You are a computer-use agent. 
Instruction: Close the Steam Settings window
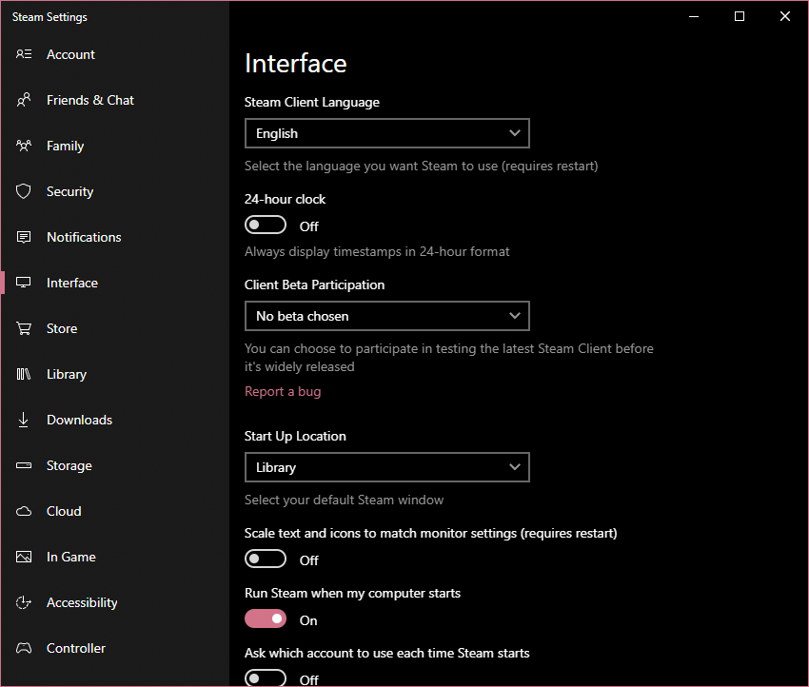[785, 16]
